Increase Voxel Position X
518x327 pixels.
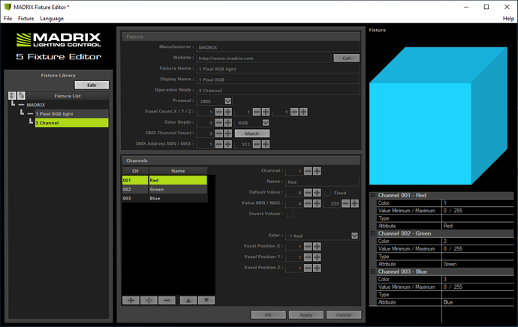click(x=317, y=247)
